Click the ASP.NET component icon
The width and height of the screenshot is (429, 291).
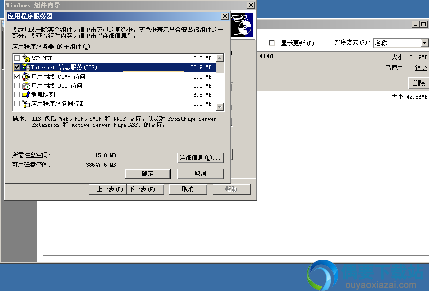26,58
